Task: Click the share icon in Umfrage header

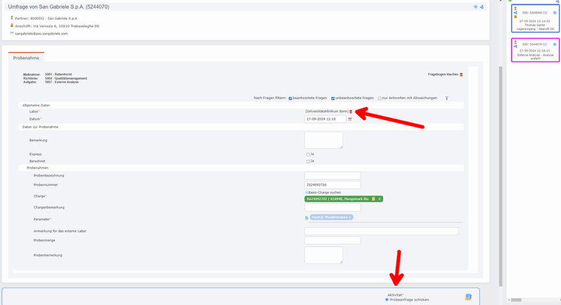Action: tap(481, 7)
